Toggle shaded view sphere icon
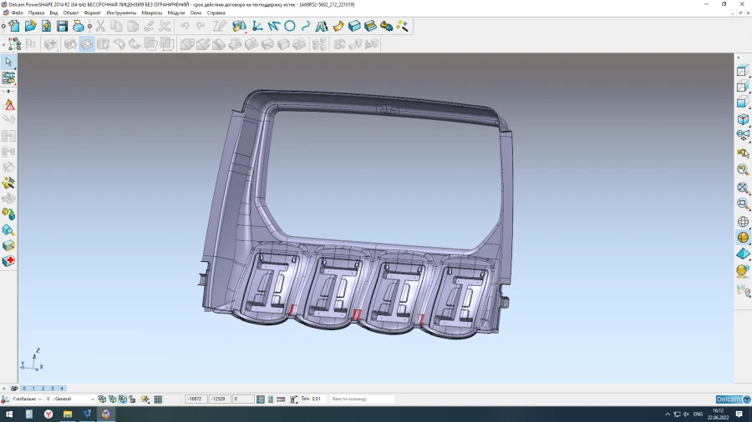This screenshot has width=752, height=422. [742, 238]
